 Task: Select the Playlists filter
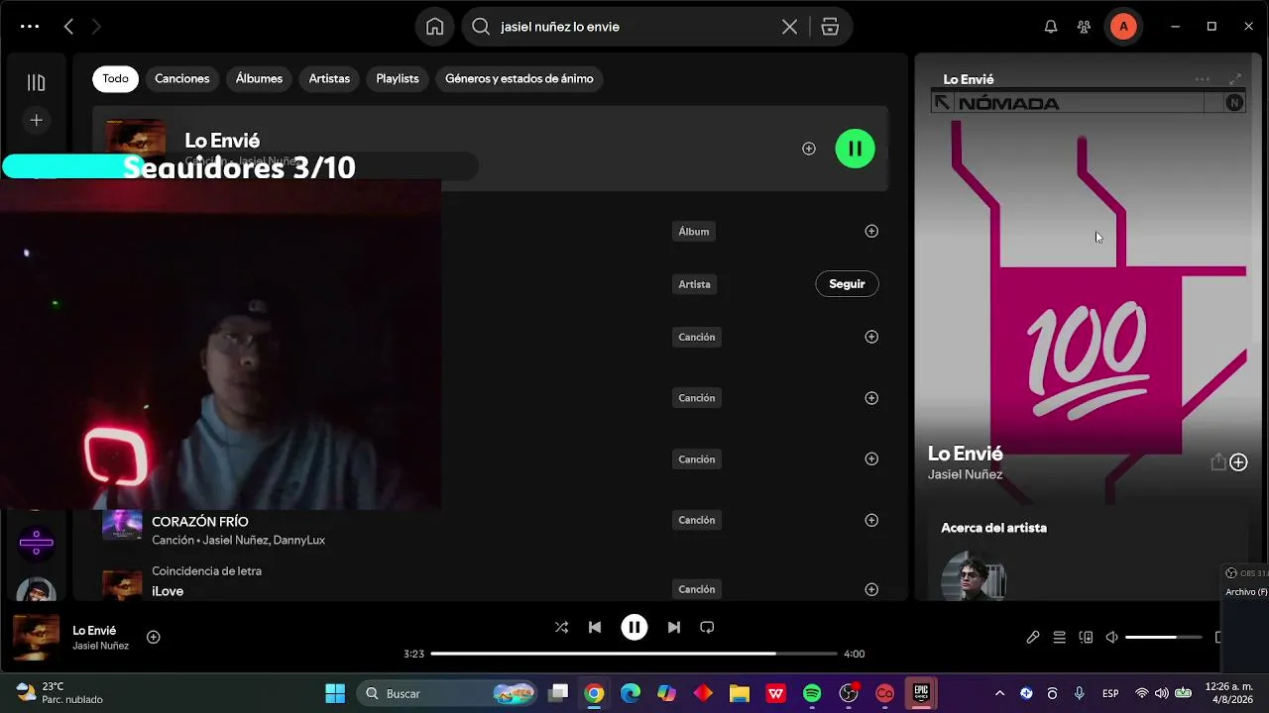(398, 78)
